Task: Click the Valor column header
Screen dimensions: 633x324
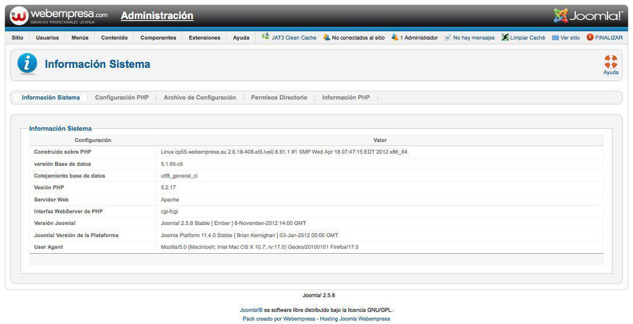Action: coord(380,140)
